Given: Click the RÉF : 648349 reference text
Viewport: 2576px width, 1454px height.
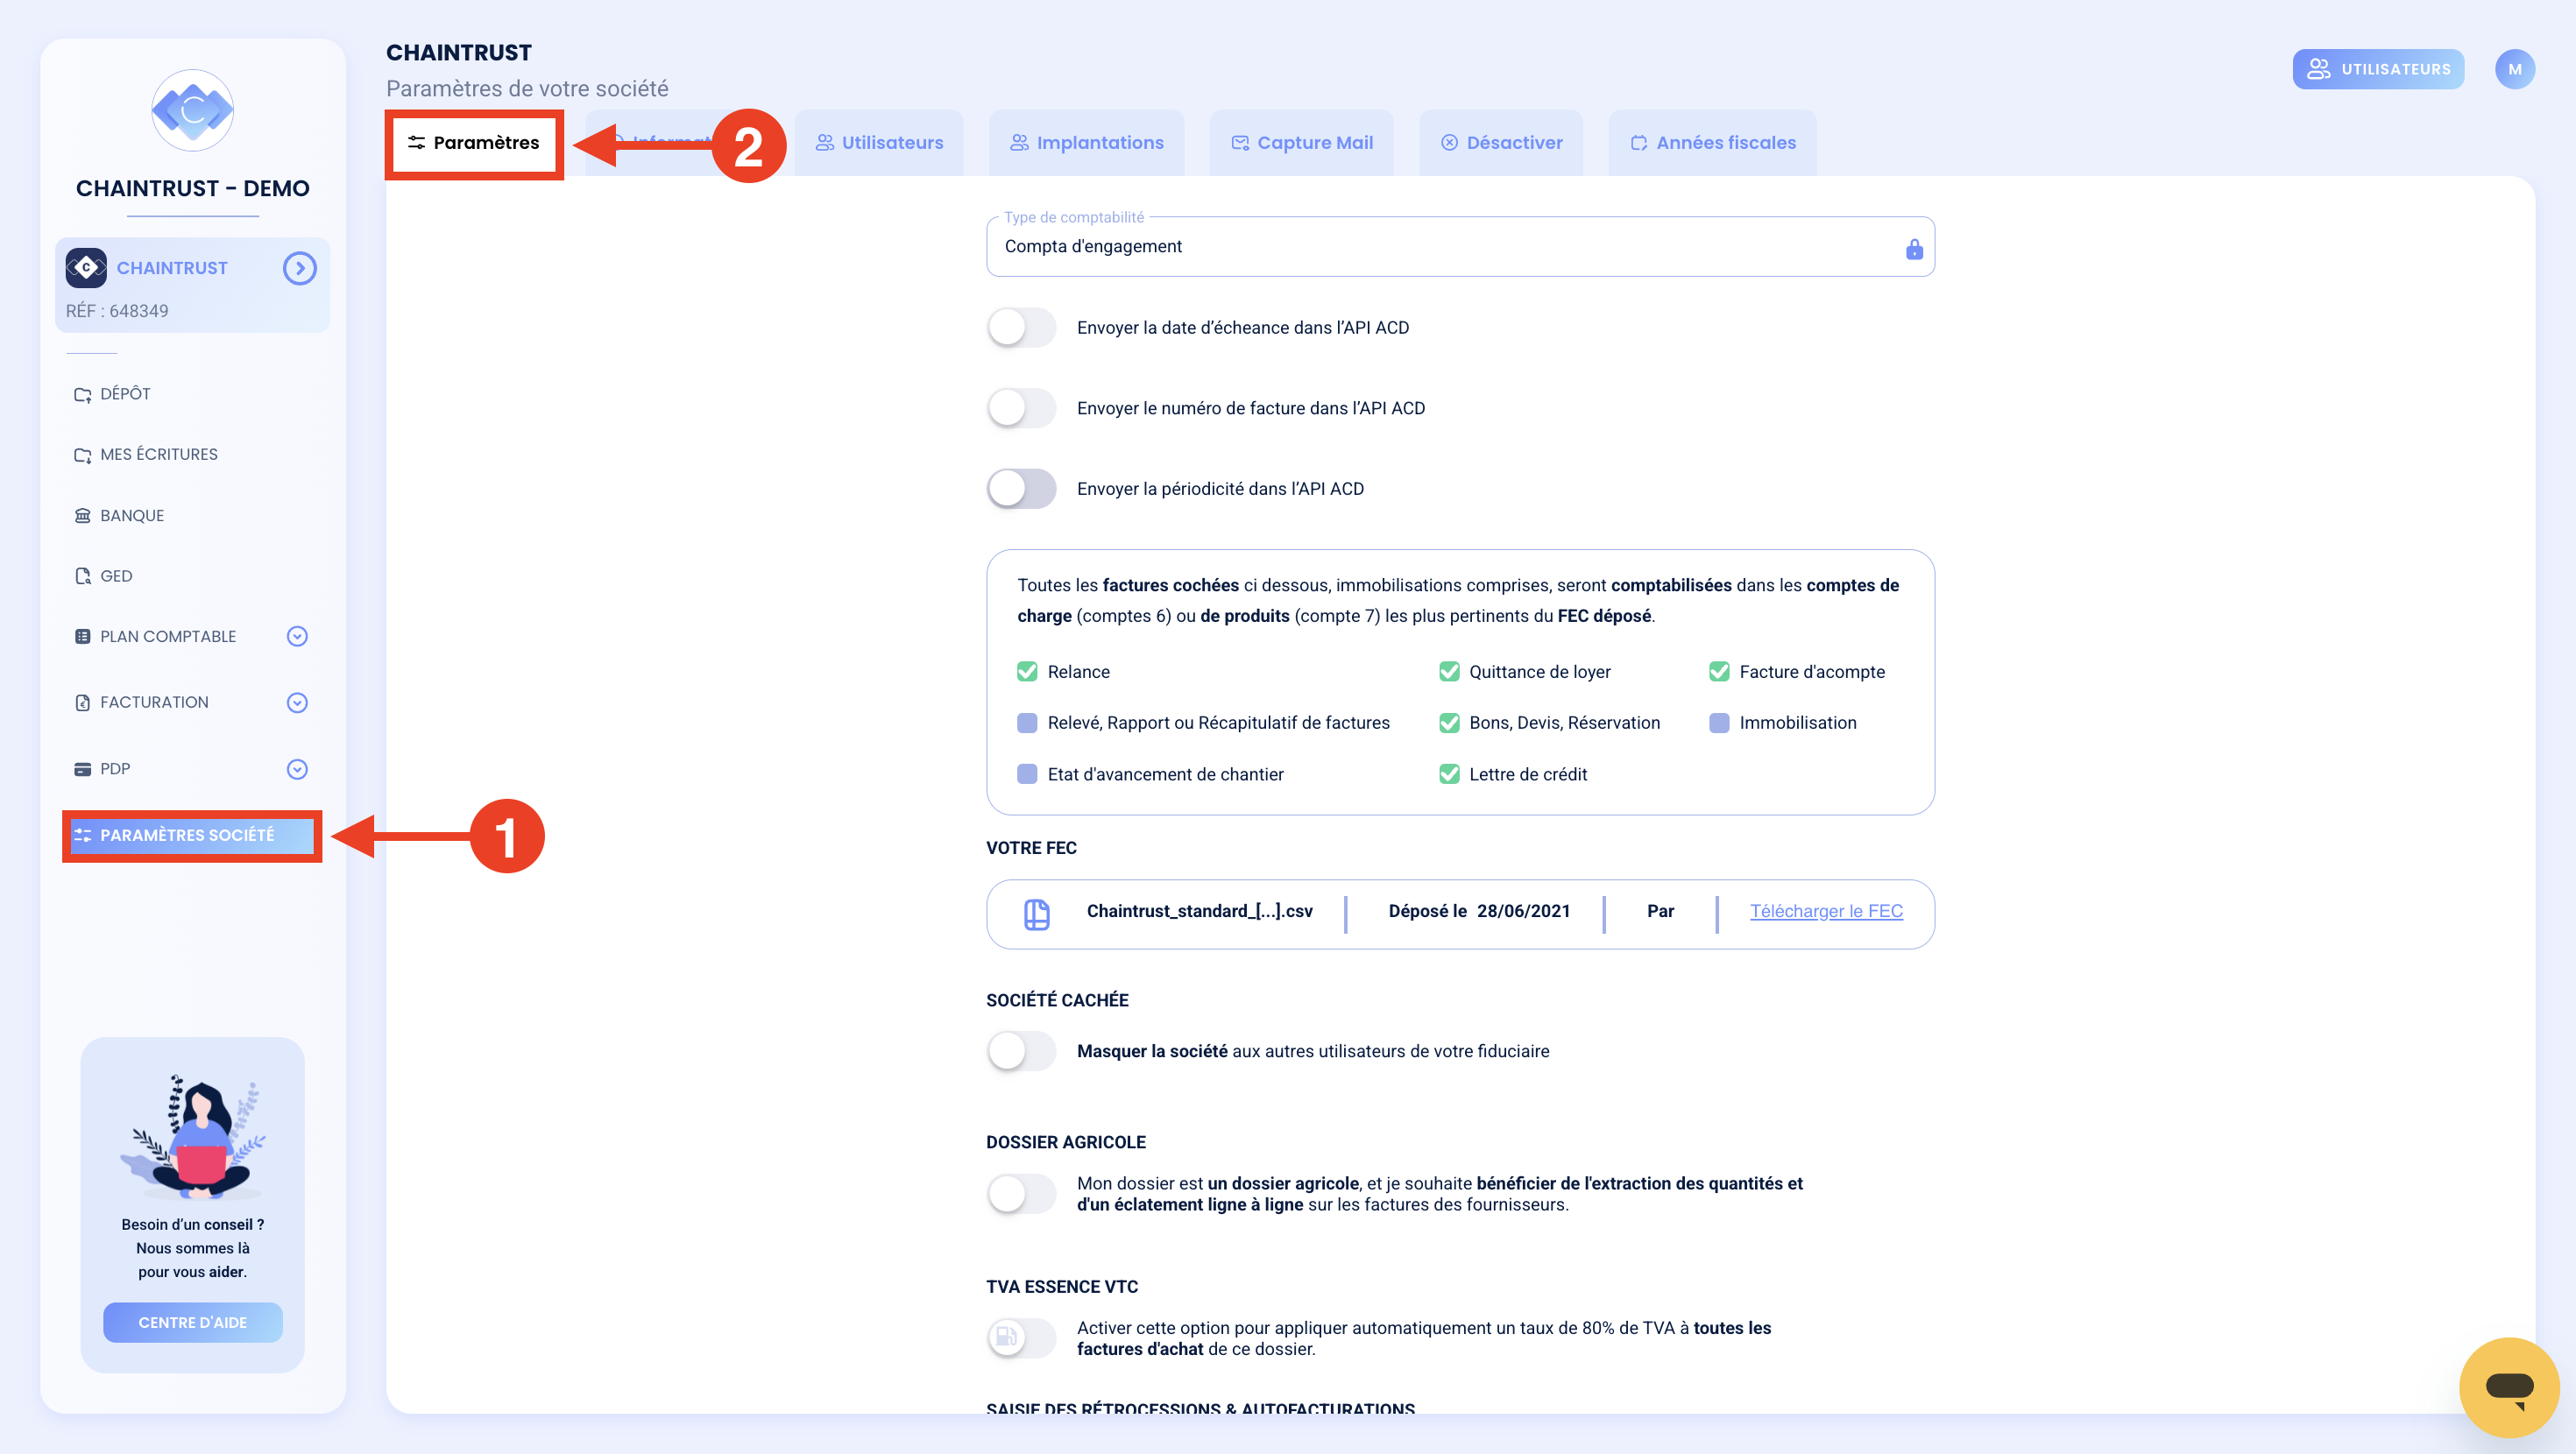Looking at the screenshot, I should 117,311.
